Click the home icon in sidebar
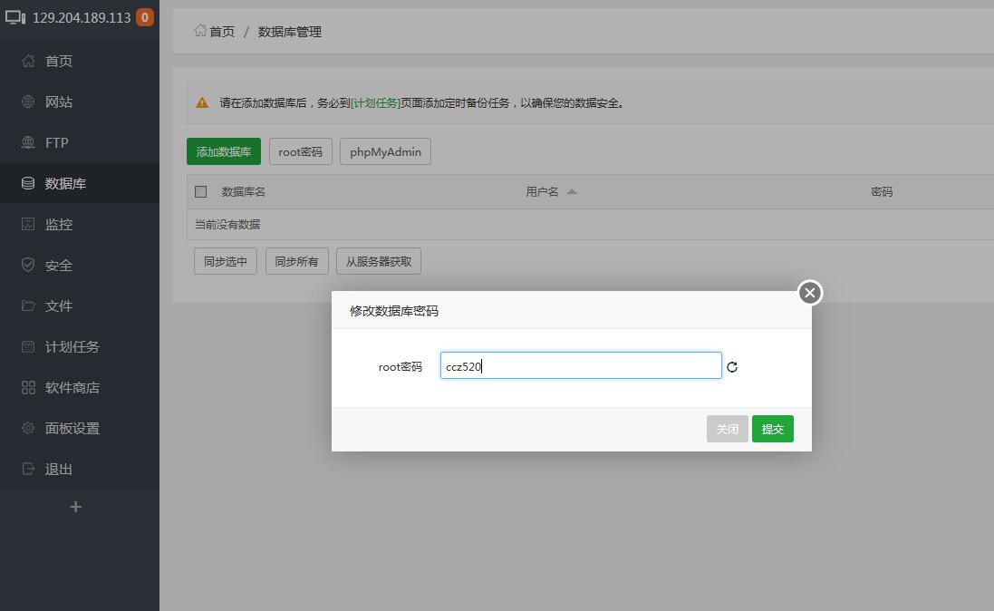 click(x=28, y=61)
